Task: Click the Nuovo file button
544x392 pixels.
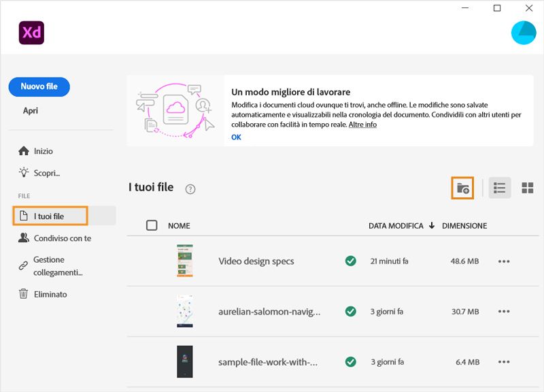Action: (39, 86)
